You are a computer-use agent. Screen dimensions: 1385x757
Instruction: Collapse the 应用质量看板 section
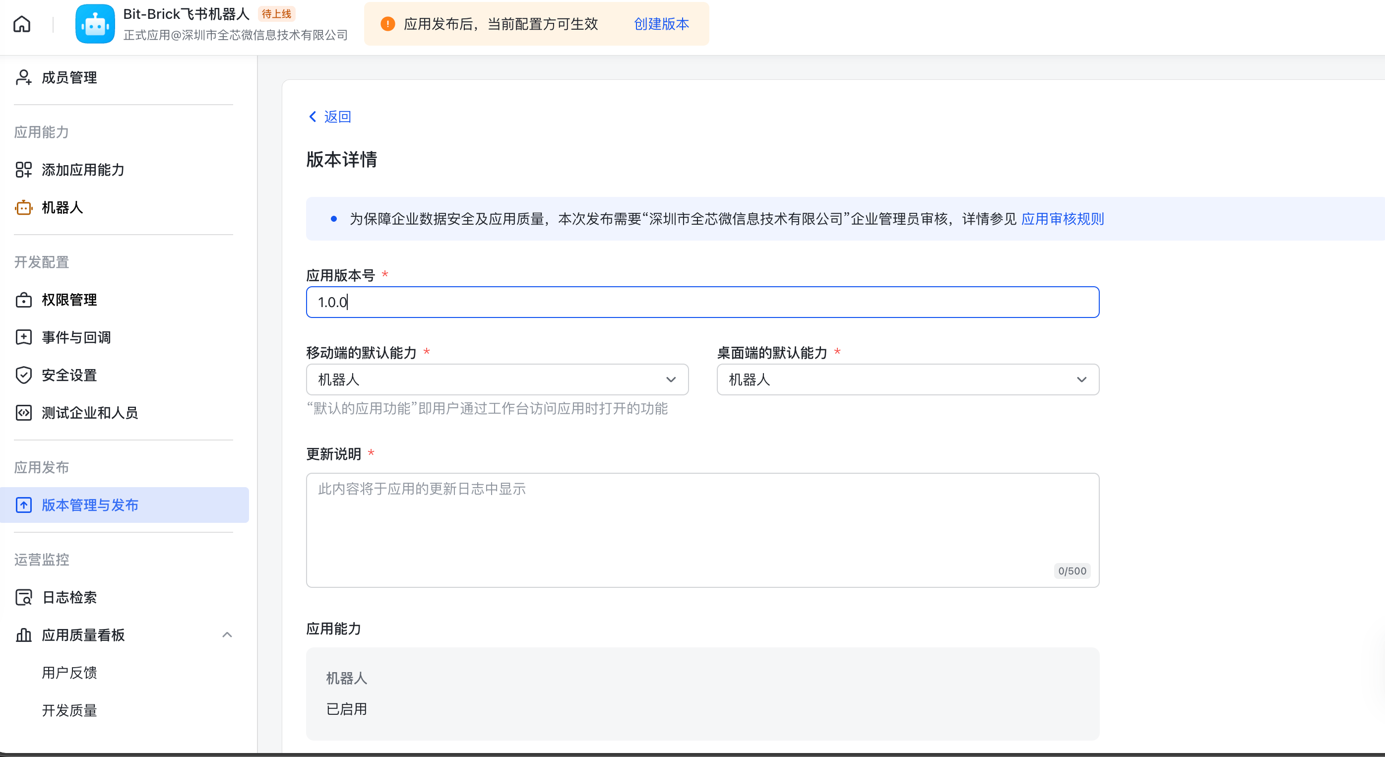[227, 635]
